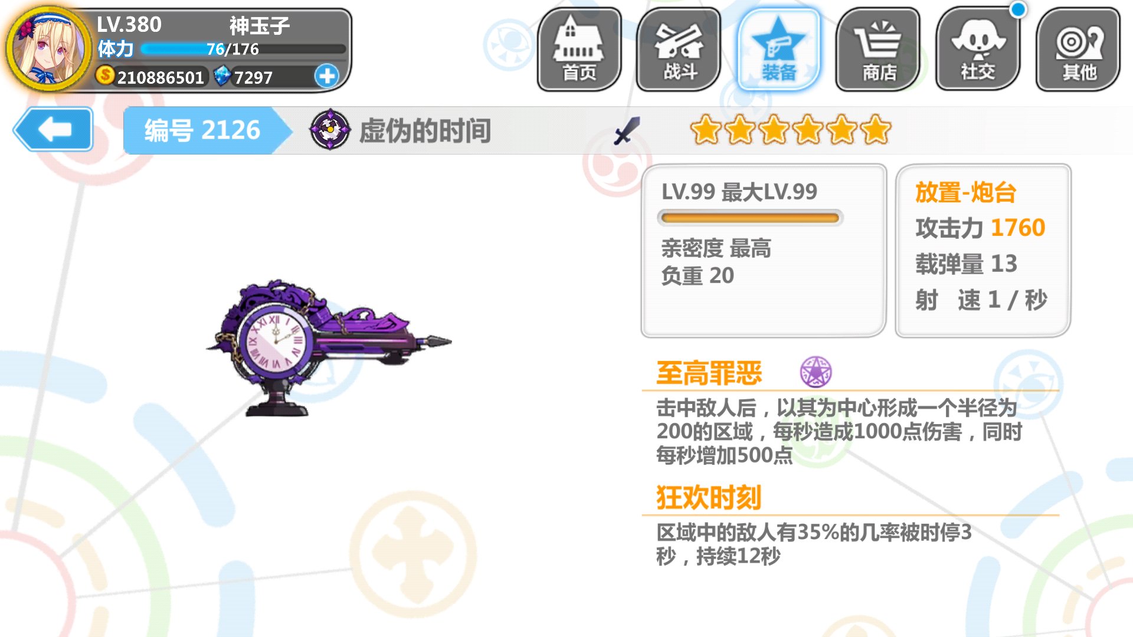Add gems with the plus button
Screen dimensions: 1133x637
coord(326,76)
